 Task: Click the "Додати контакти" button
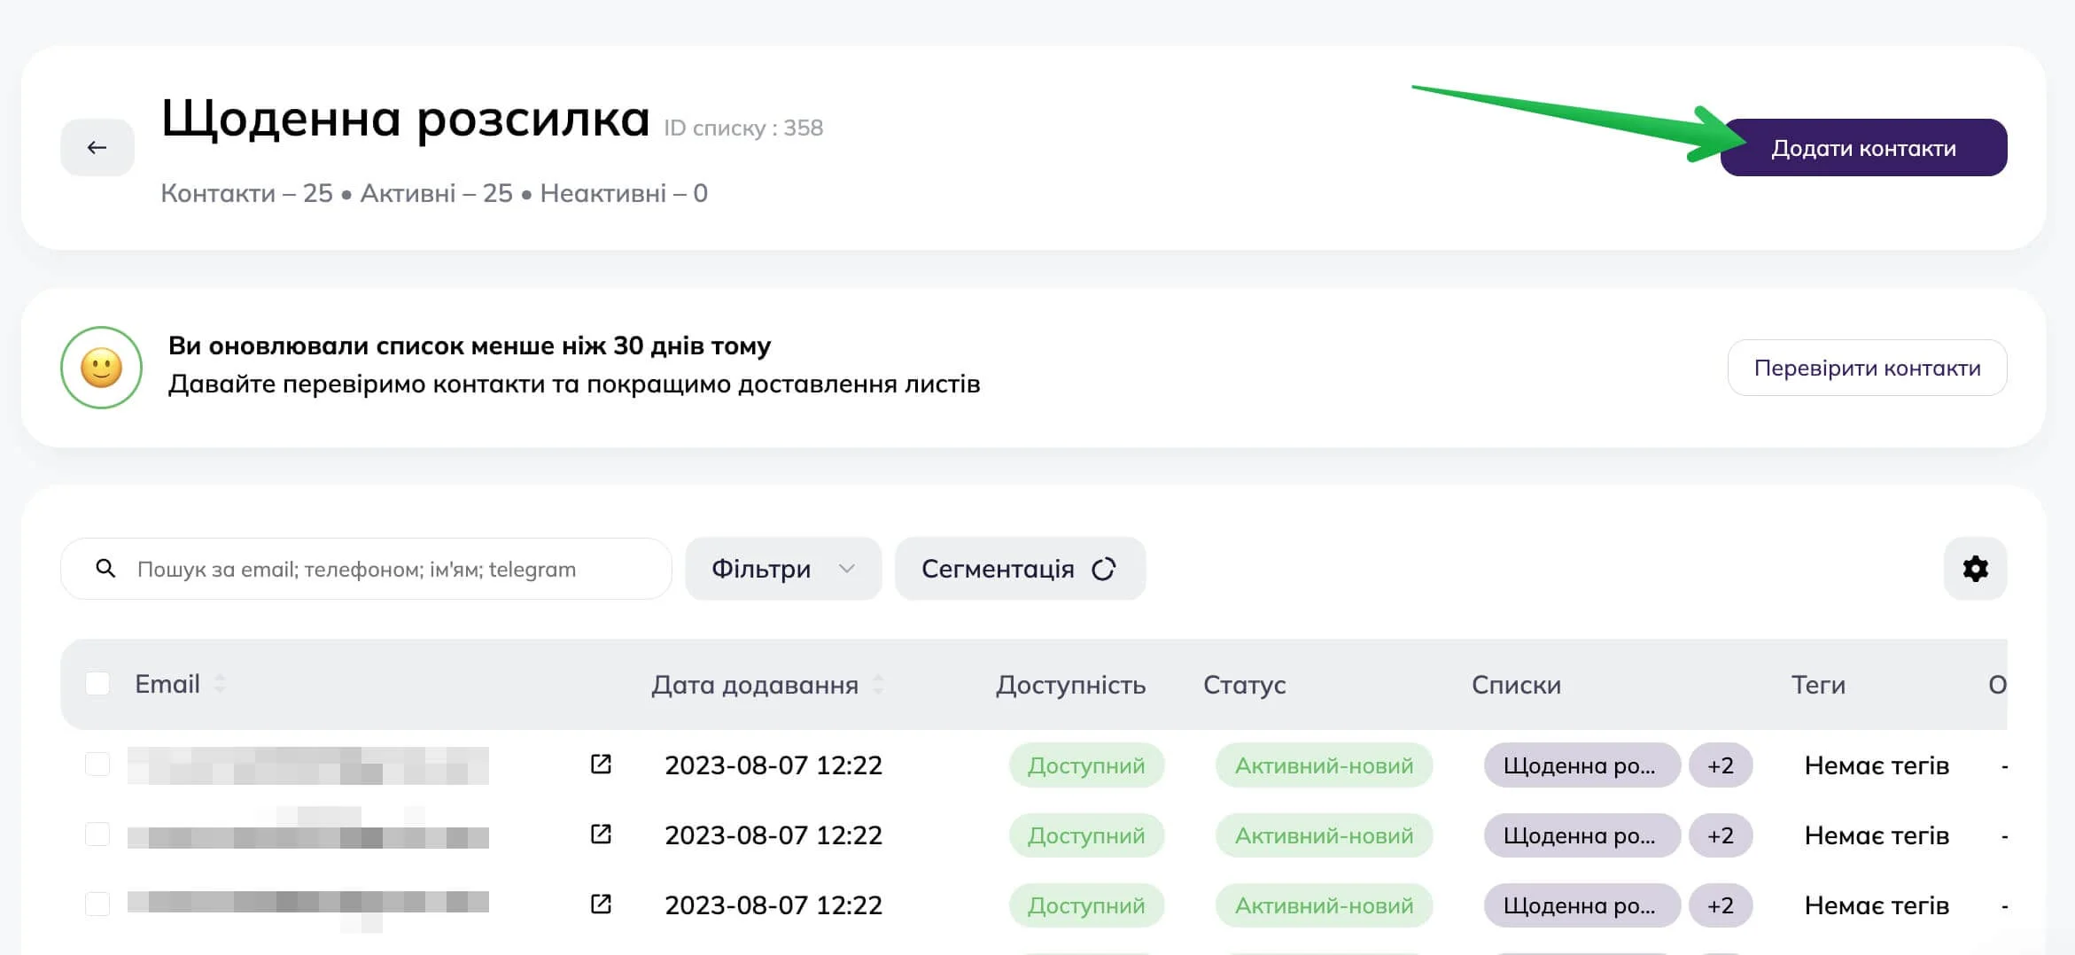pyautogui.click(x=1863, y=147)
